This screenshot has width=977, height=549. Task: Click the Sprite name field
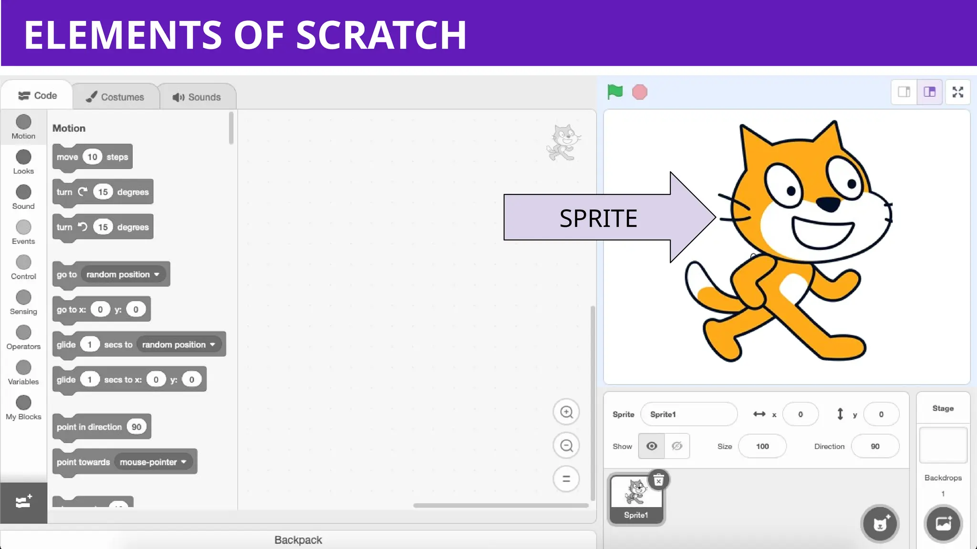[689, 414]
